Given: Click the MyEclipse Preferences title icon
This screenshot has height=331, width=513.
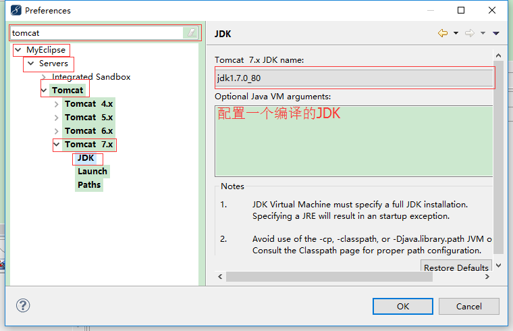Looking at the screenshot, I should (x=16, y=11).
